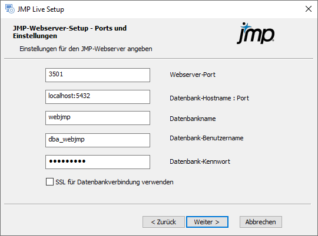Click the Datenbank-Hostname : Port label
318x236 pixels.
[x=209, y=98]
